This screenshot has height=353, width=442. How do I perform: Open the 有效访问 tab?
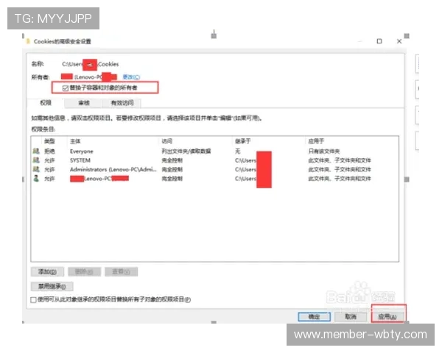click(122, 103)
